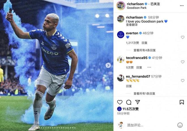
Task: Like everton's comment heart
Action: pyautogui.click(x=182, y=37)
